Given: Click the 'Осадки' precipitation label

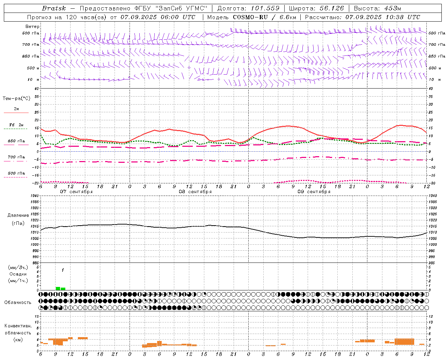Looking at the screenshot, I should 18,274.
